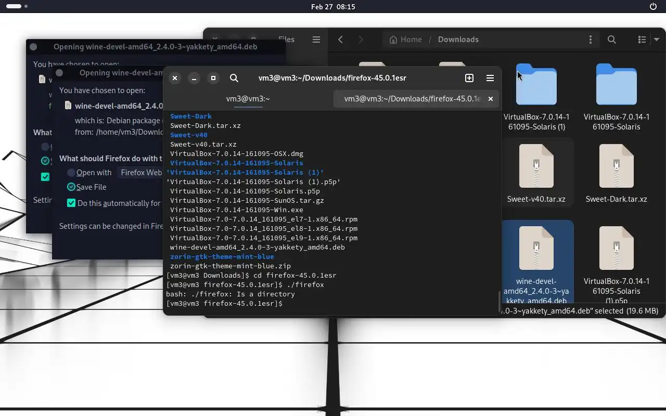Switch to firefox-45.0.1esr terminal tab
666x416 pixels.
pyautogui.click(x=416, y=99)
